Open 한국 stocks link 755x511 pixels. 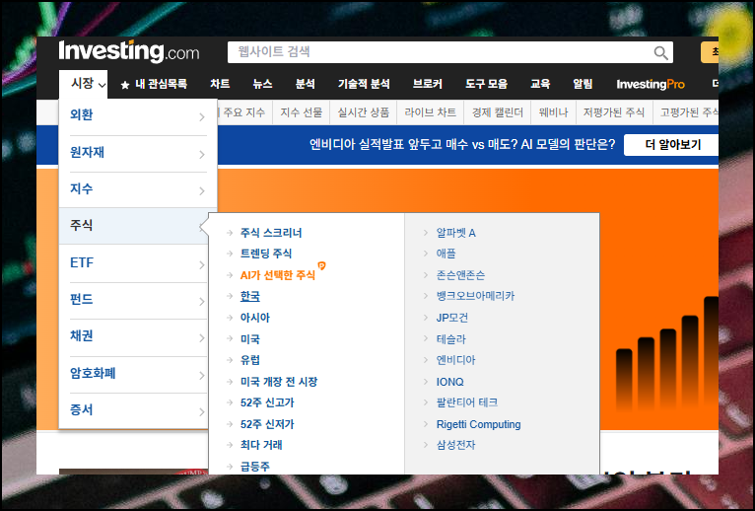pyautogui.click(x=250, y=296)
